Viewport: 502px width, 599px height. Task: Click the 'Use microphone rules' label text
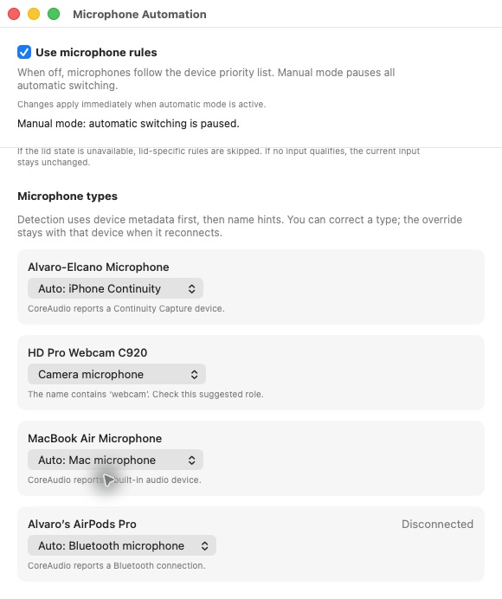click(96, 52)
